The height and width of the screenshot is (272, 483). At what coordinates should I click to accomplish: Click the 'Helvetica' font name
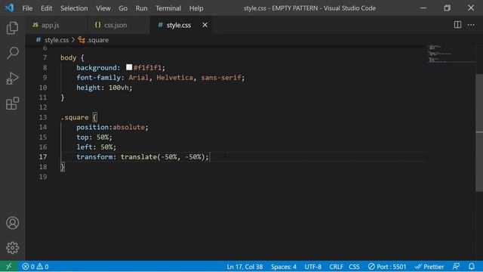tap(174, 77)
